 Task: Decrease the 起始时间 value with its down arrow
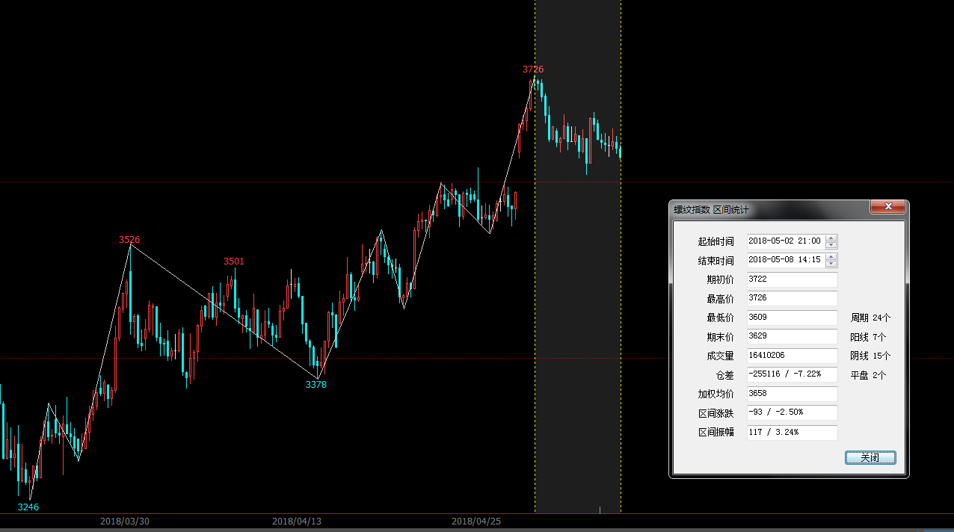pos(831,244)
